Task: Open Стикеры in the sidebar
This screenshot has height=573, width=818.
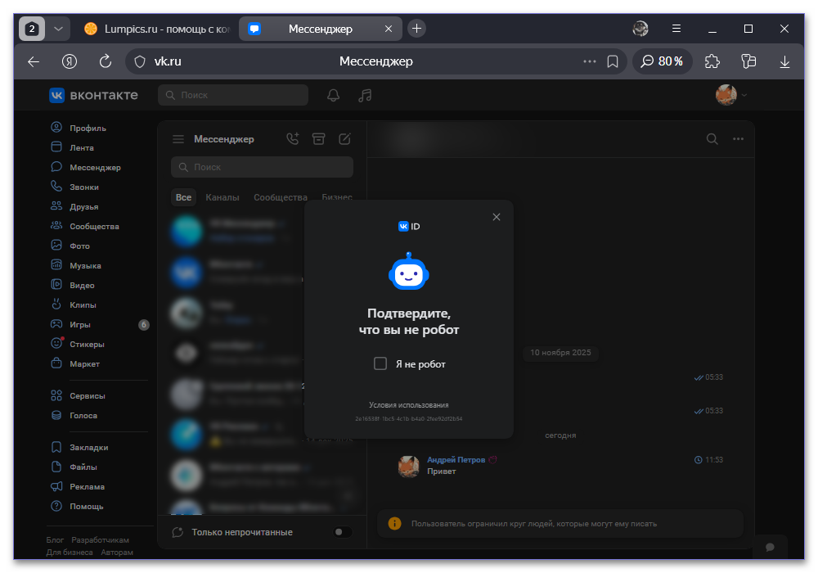Action: 78,345
